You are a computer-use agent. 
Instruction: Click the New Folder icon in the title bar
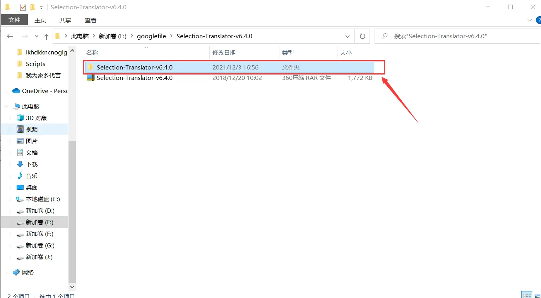point(33,7)
